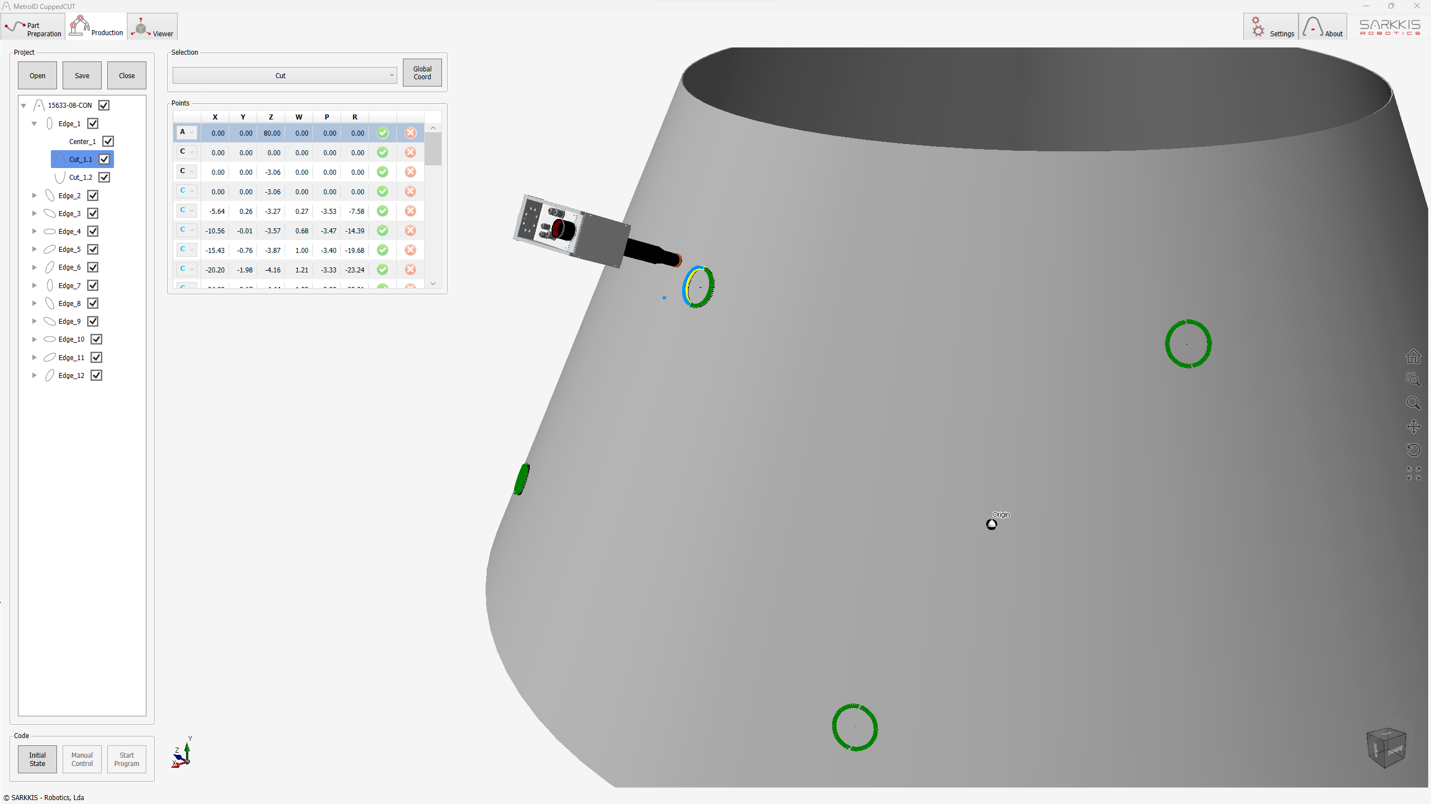Click the Close project button
The width and height of the screenshot is (1431, 804).
(127, 75)
